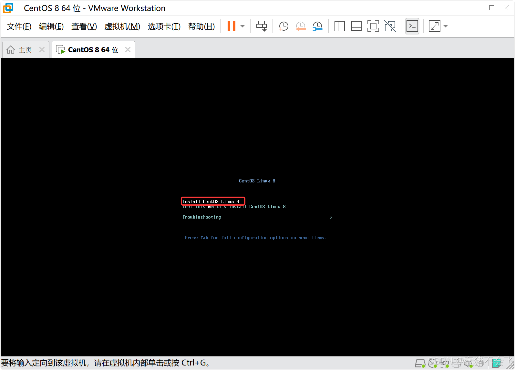Open the 帮助(H) menu
Screen dimensions: 515x370
[x=201, y=26]
